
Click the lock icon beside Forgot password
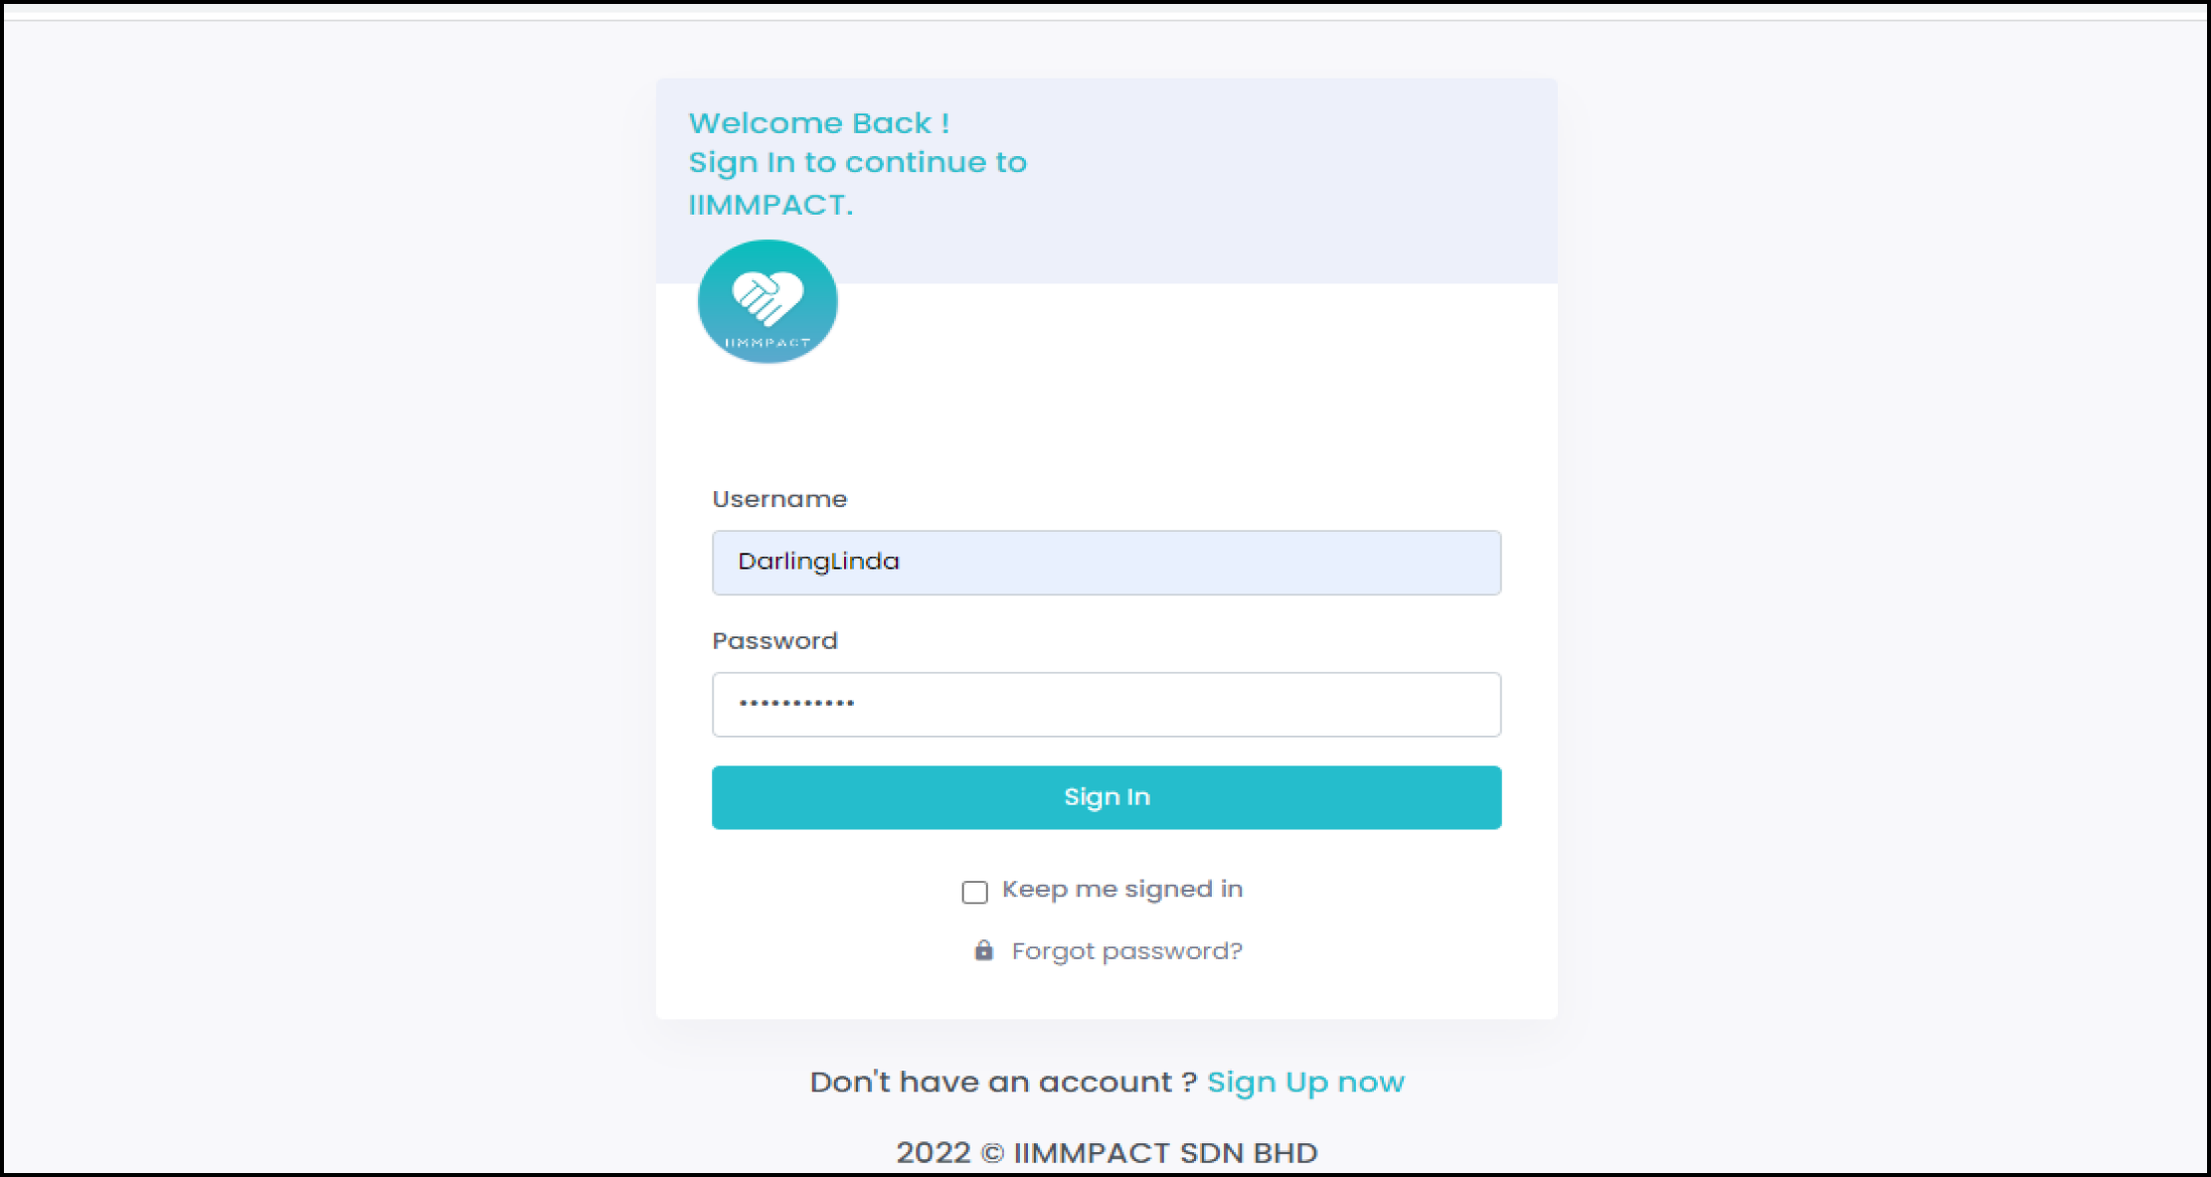983,950
